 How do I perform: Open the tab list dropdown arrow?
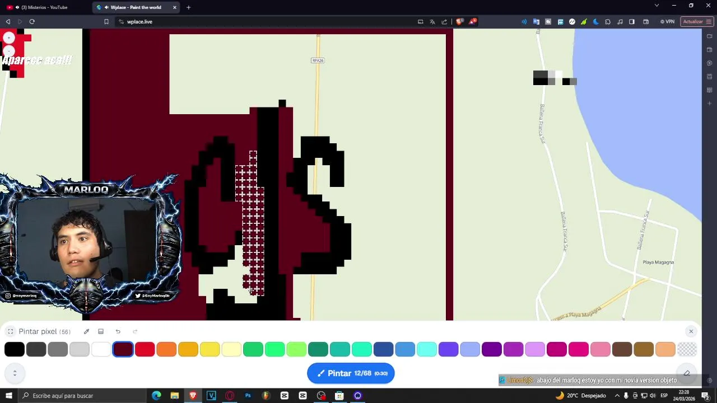click(x=657, y=6)
